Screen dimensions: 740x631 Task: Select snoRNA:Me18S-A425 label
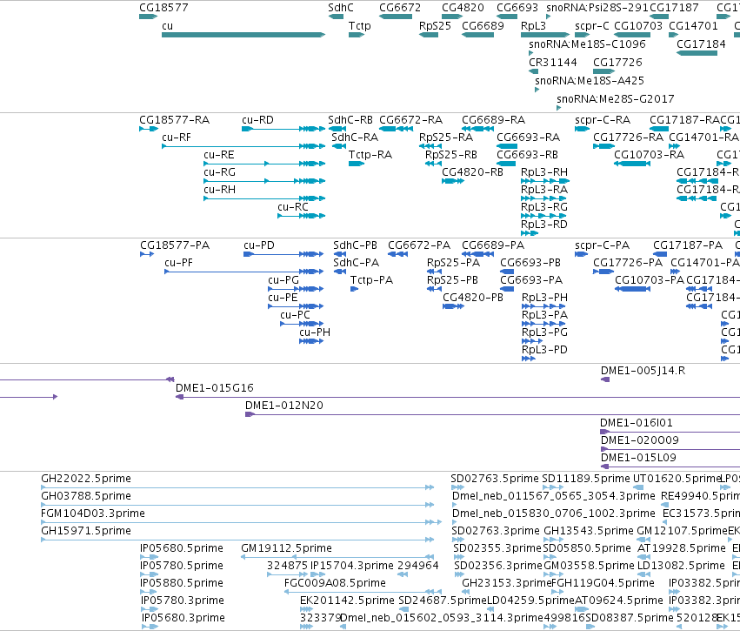pyautogui.click(x=589, y=81)
